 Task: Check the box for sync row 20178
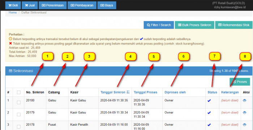[x=19, y=127]
